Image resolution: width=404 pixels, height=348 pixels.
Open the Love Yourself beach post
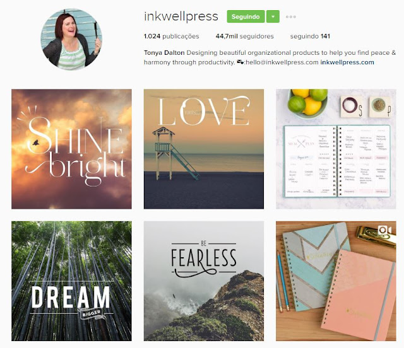204,149
